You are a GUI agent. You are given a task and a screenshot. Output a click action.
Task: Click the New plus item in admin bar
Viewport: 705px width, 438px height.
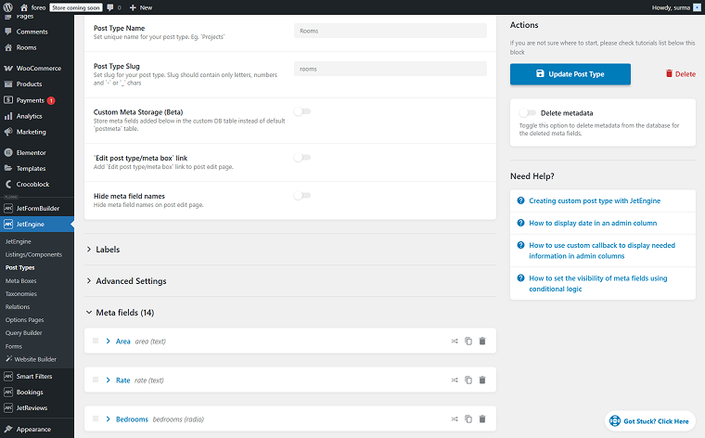(141, 7)
